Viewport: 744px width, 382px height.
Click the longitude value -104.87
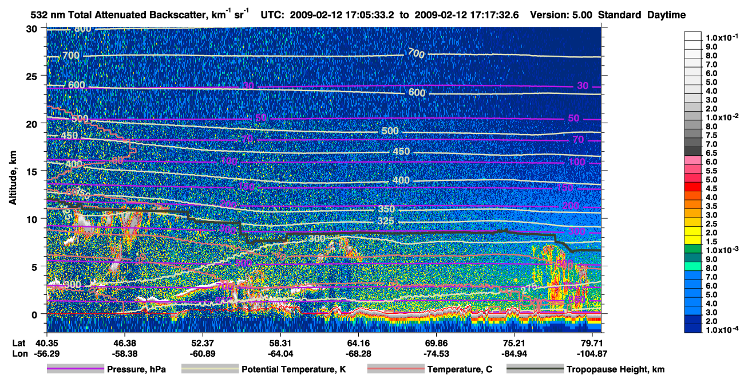point(592,353)
